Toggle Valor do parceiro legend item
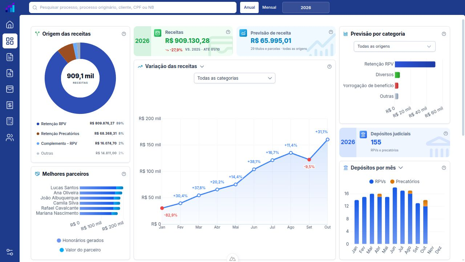The width and height of the screenshot is (465, 262). [x=80, y=250]
